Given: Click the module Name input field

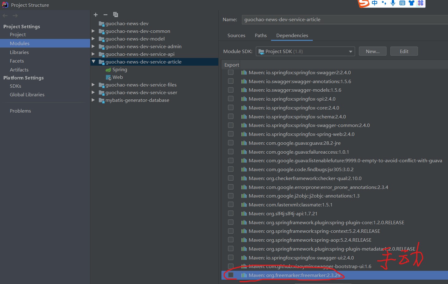Looking at the screenshot, I should point(345,20).
